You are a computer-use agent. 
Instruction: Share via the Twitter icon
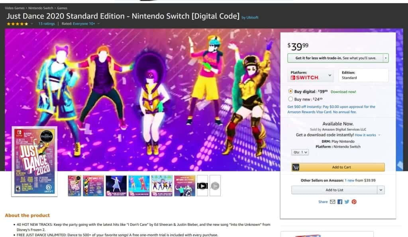[347, 202]
